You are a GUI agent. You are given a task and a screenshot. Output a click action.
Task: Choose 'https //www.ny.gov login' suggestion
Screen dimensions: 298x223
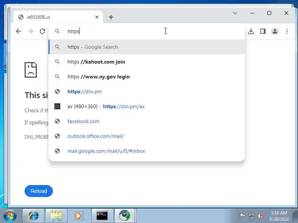pyautogui.click(x=147, y=77)
